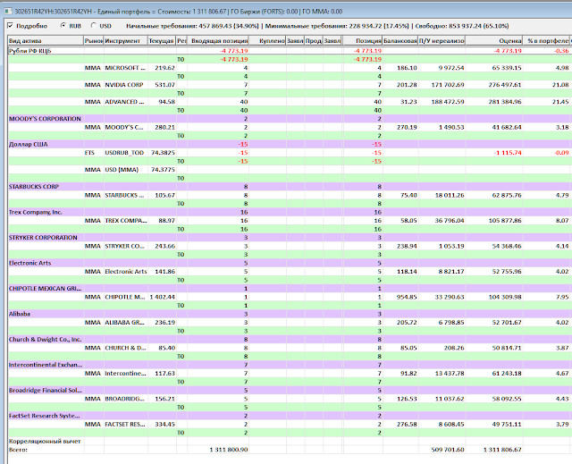The height and width of the screenshot is (464, 572).
Task: Click the Корреляционный вычет row
Action: [x=288, y=441]
